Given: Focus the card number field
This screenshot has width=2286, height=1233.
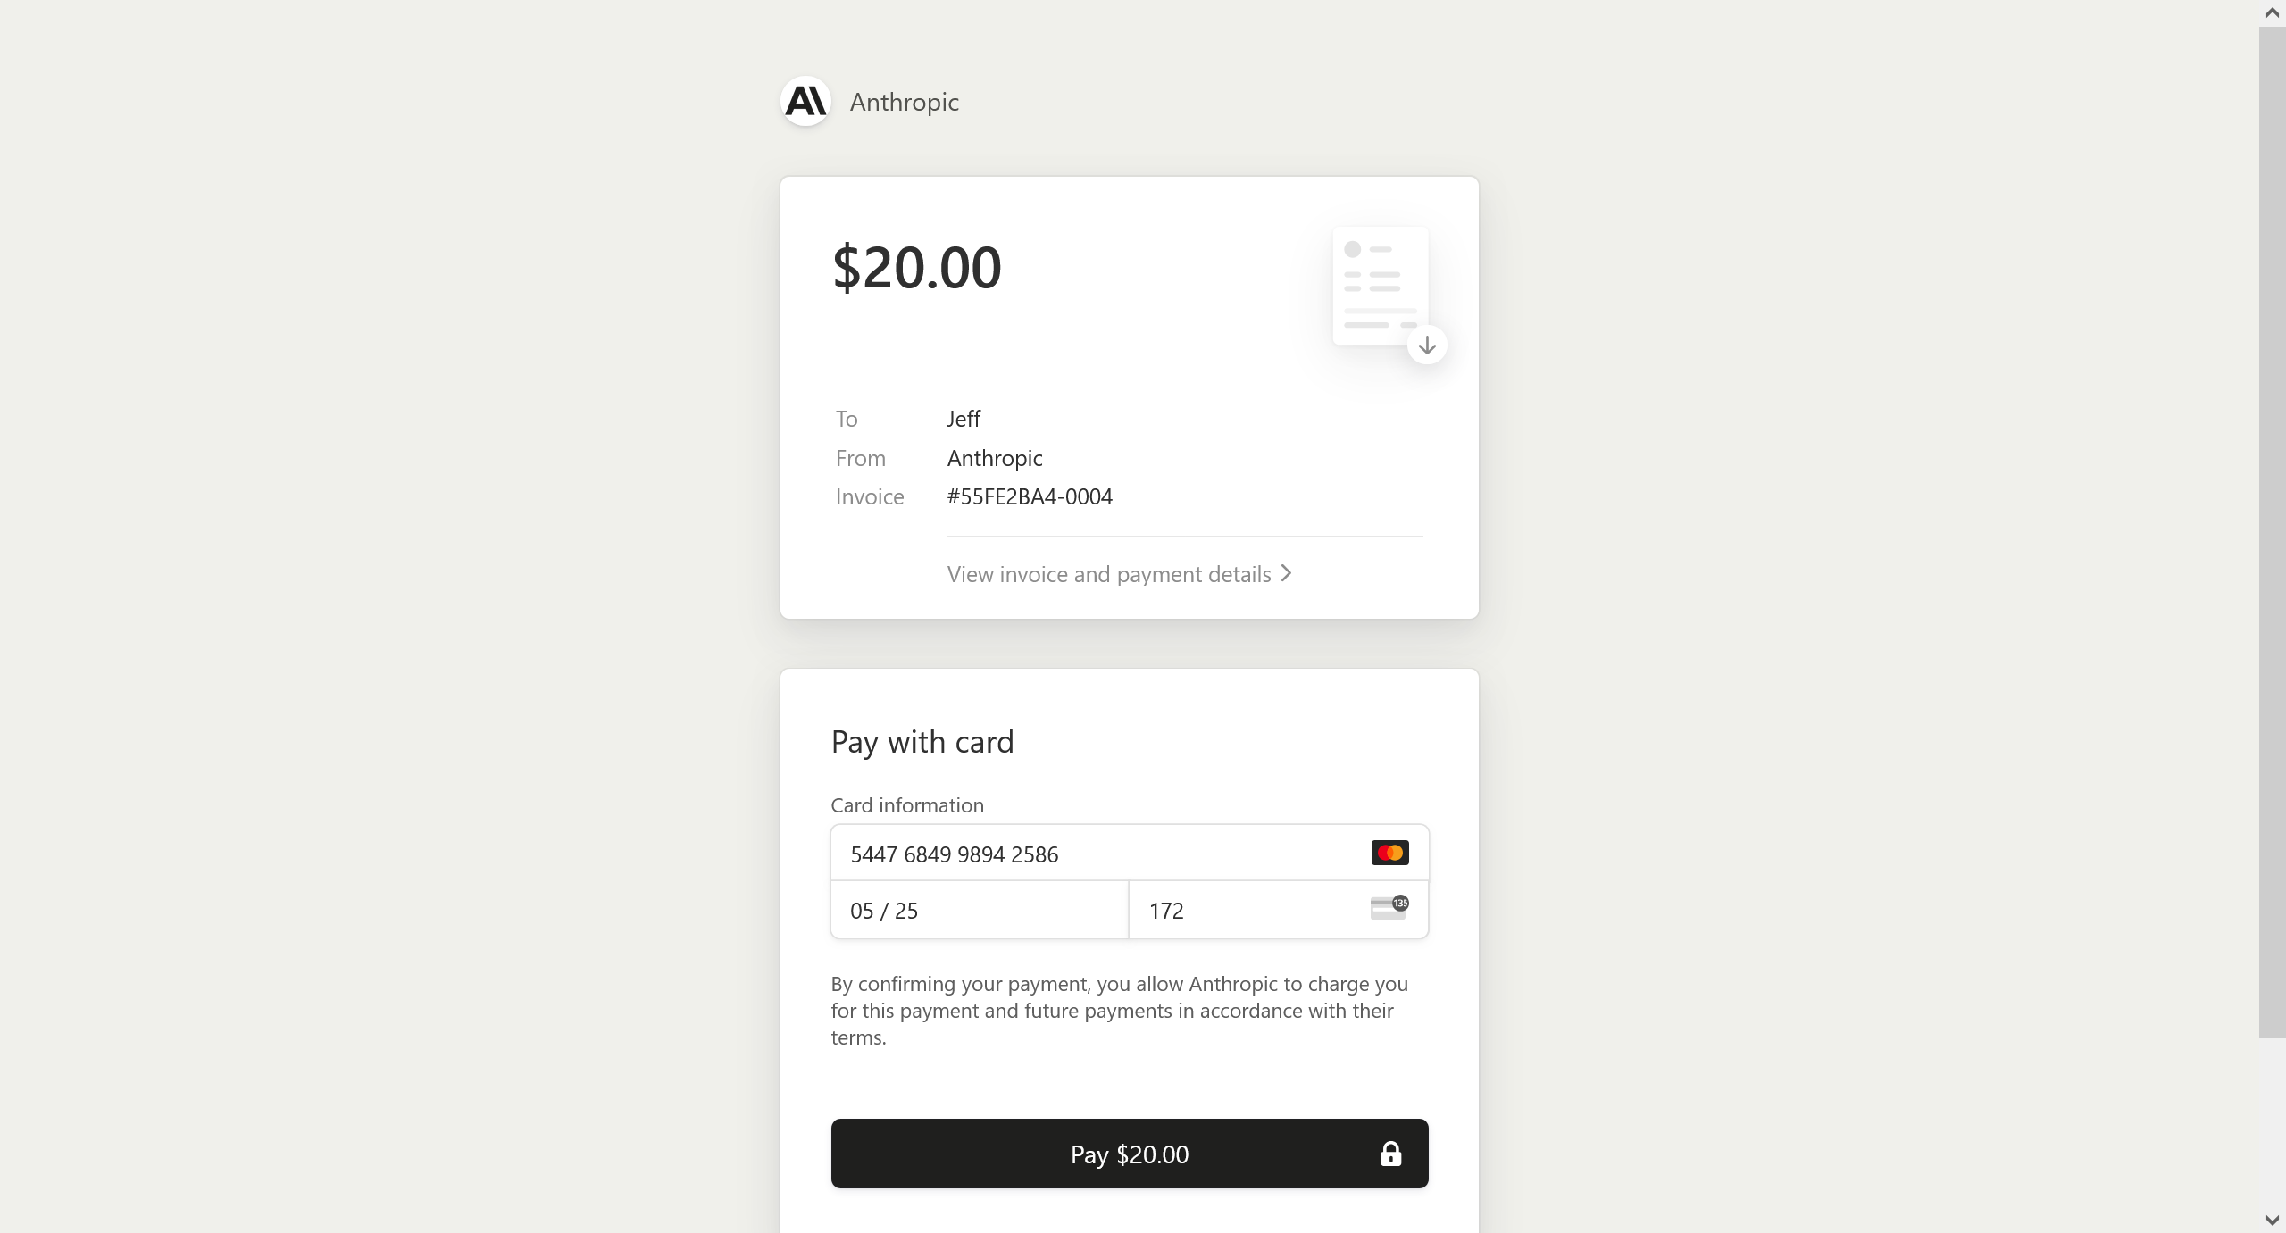Looking at the screenshot, I should [1098, 854].
